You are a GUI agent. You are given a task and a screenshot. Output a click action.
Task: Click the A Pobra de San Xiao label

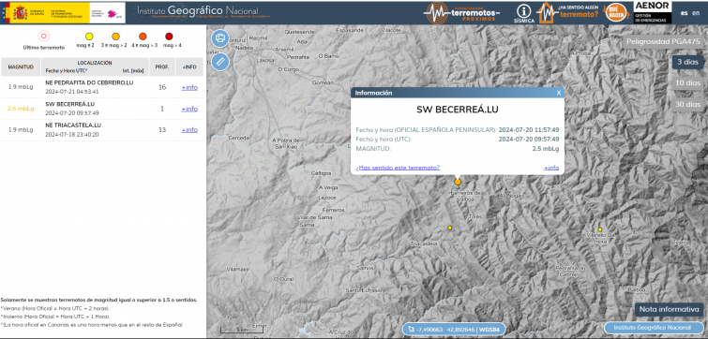pyautogui.click(x=286, y=143)
